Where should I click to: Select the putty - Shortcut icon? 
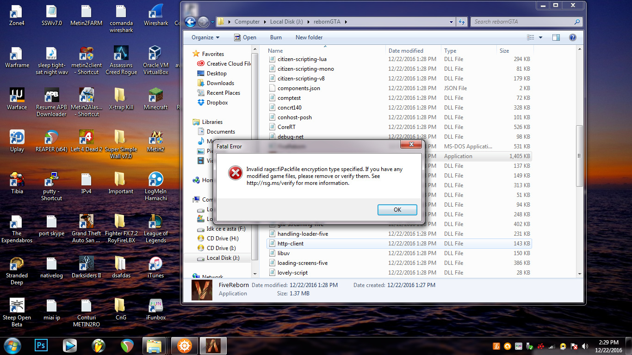51,186
